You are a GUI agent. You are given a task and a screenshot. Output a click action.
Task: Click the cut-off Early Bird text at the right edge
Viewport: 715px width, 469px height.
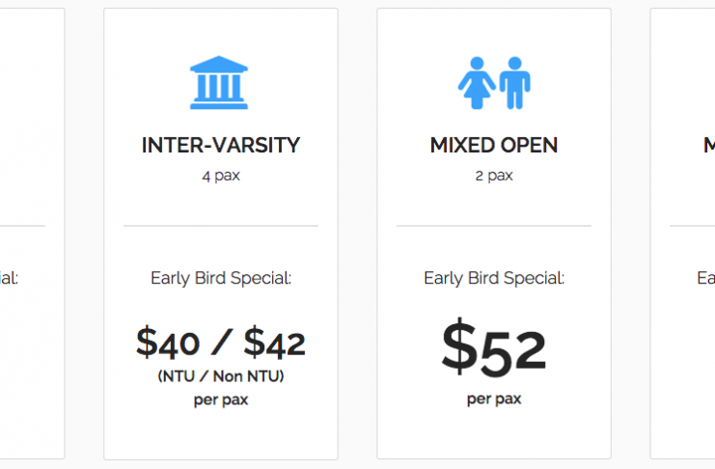pyautogui.click(x=706, y=278)
